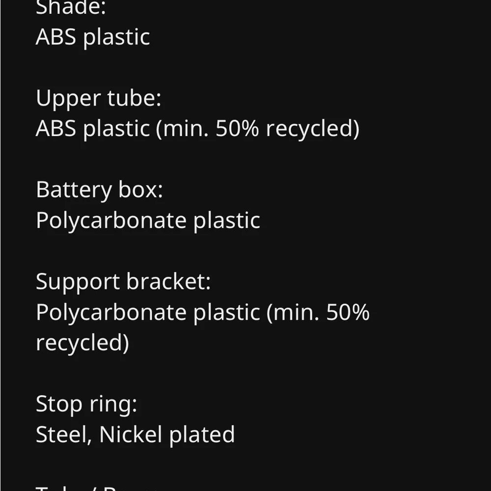Click "50%" in the Upper tube material line
This screenshot has width=491, height=491.
(237, 128)
